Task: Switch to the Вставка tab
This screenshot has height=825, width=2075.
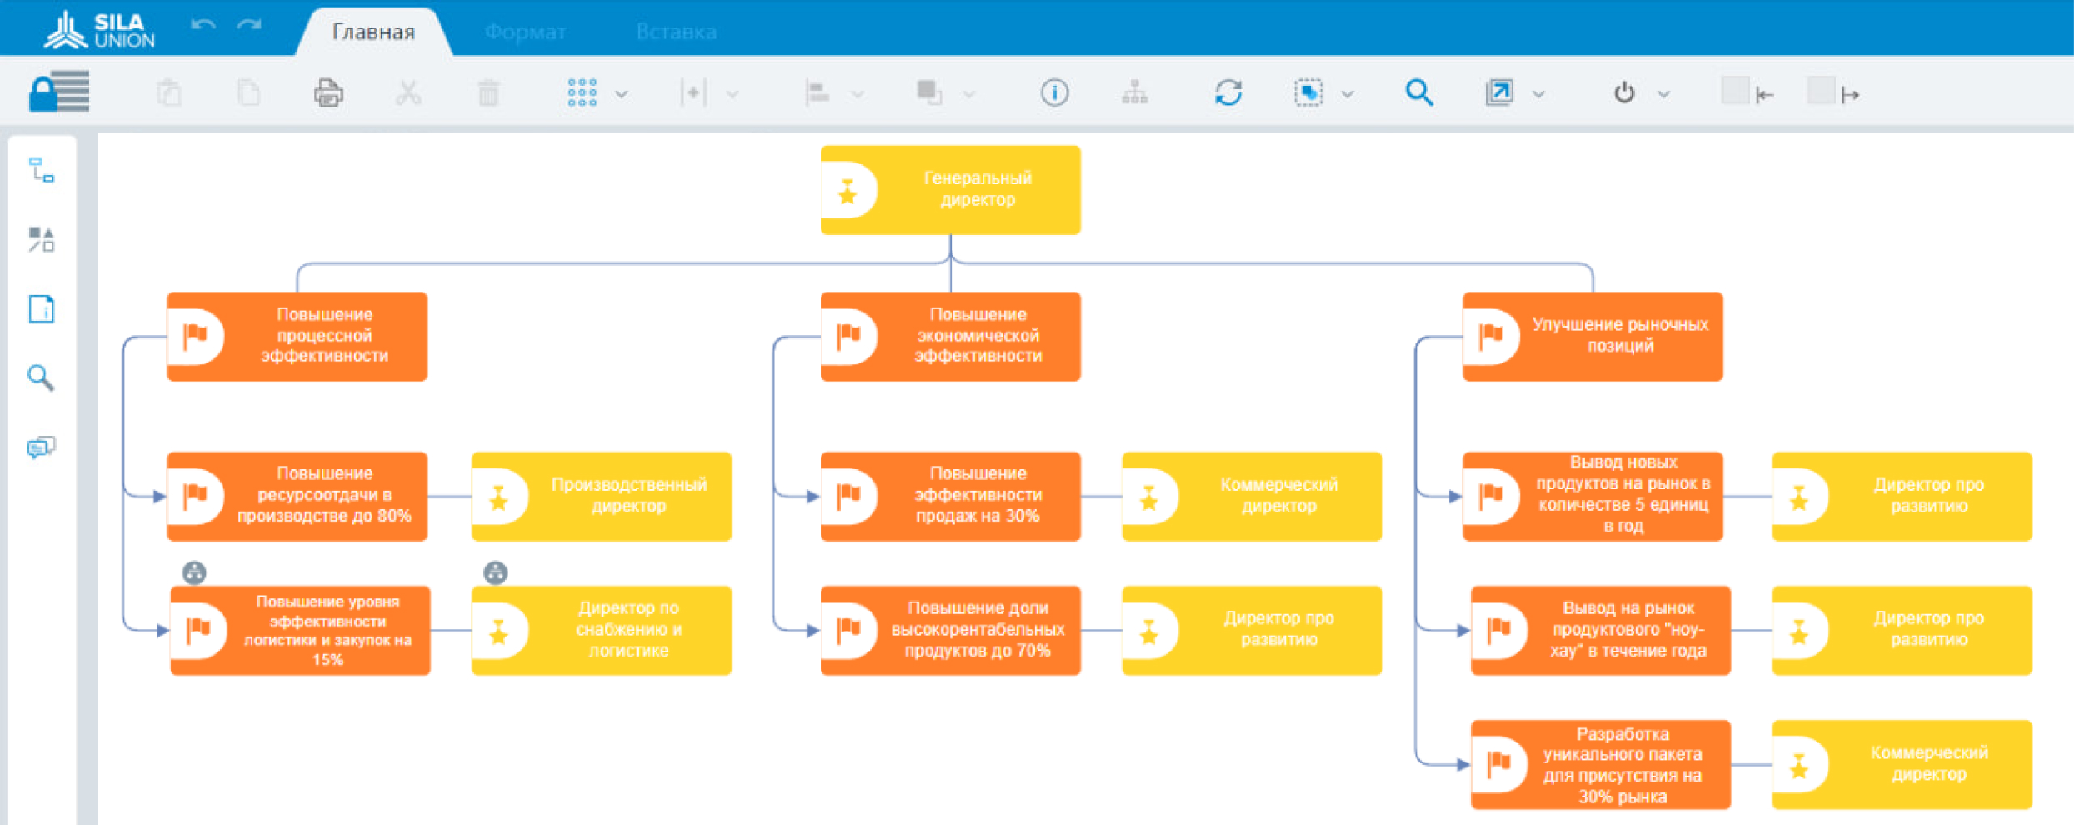Action: click(x=676, y=32)
